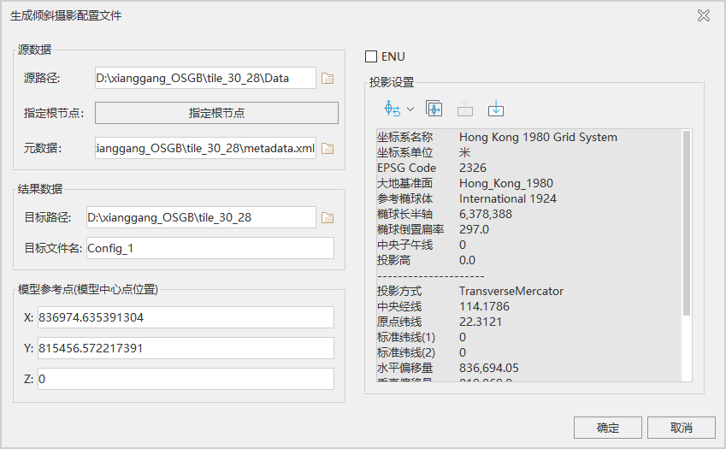Screen dimensions: 726x449
Task: Click the target filename field Config_1
Action: pyautogui.click(x=210, y=248)
